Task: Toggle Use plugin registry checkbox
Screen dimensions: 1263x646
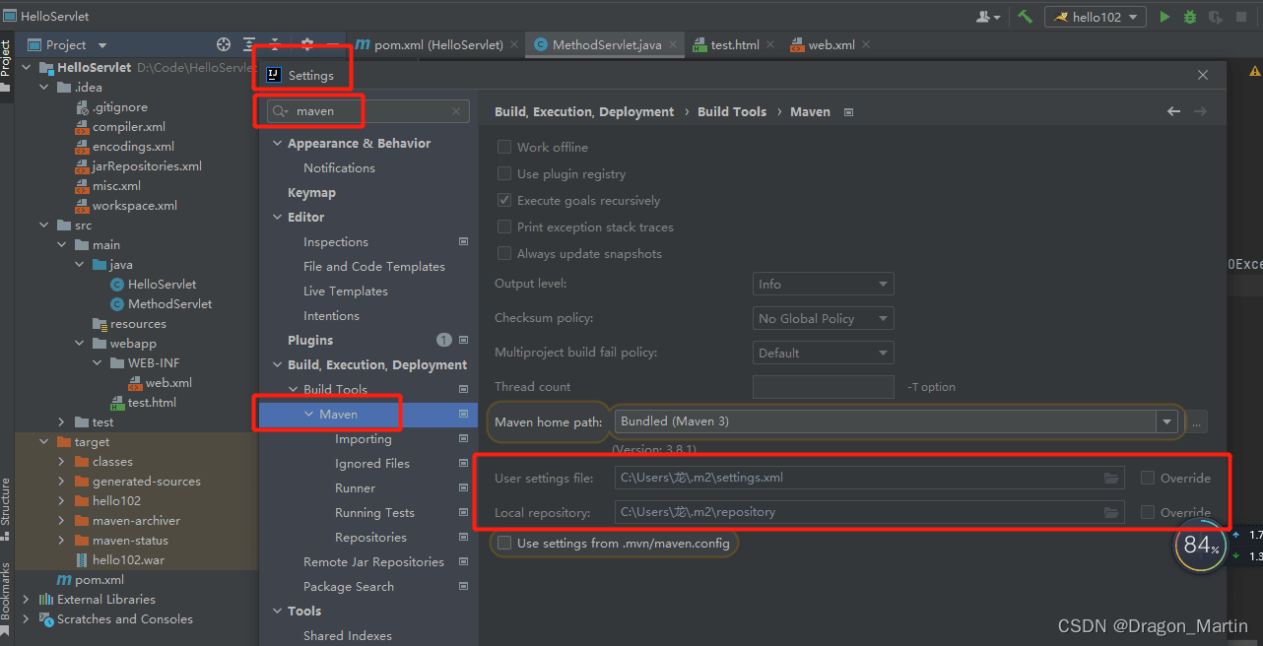Action: pos(504,173)
